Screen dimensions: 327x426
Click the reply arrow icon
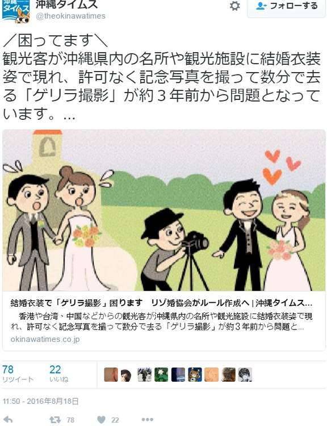[8, 420]
